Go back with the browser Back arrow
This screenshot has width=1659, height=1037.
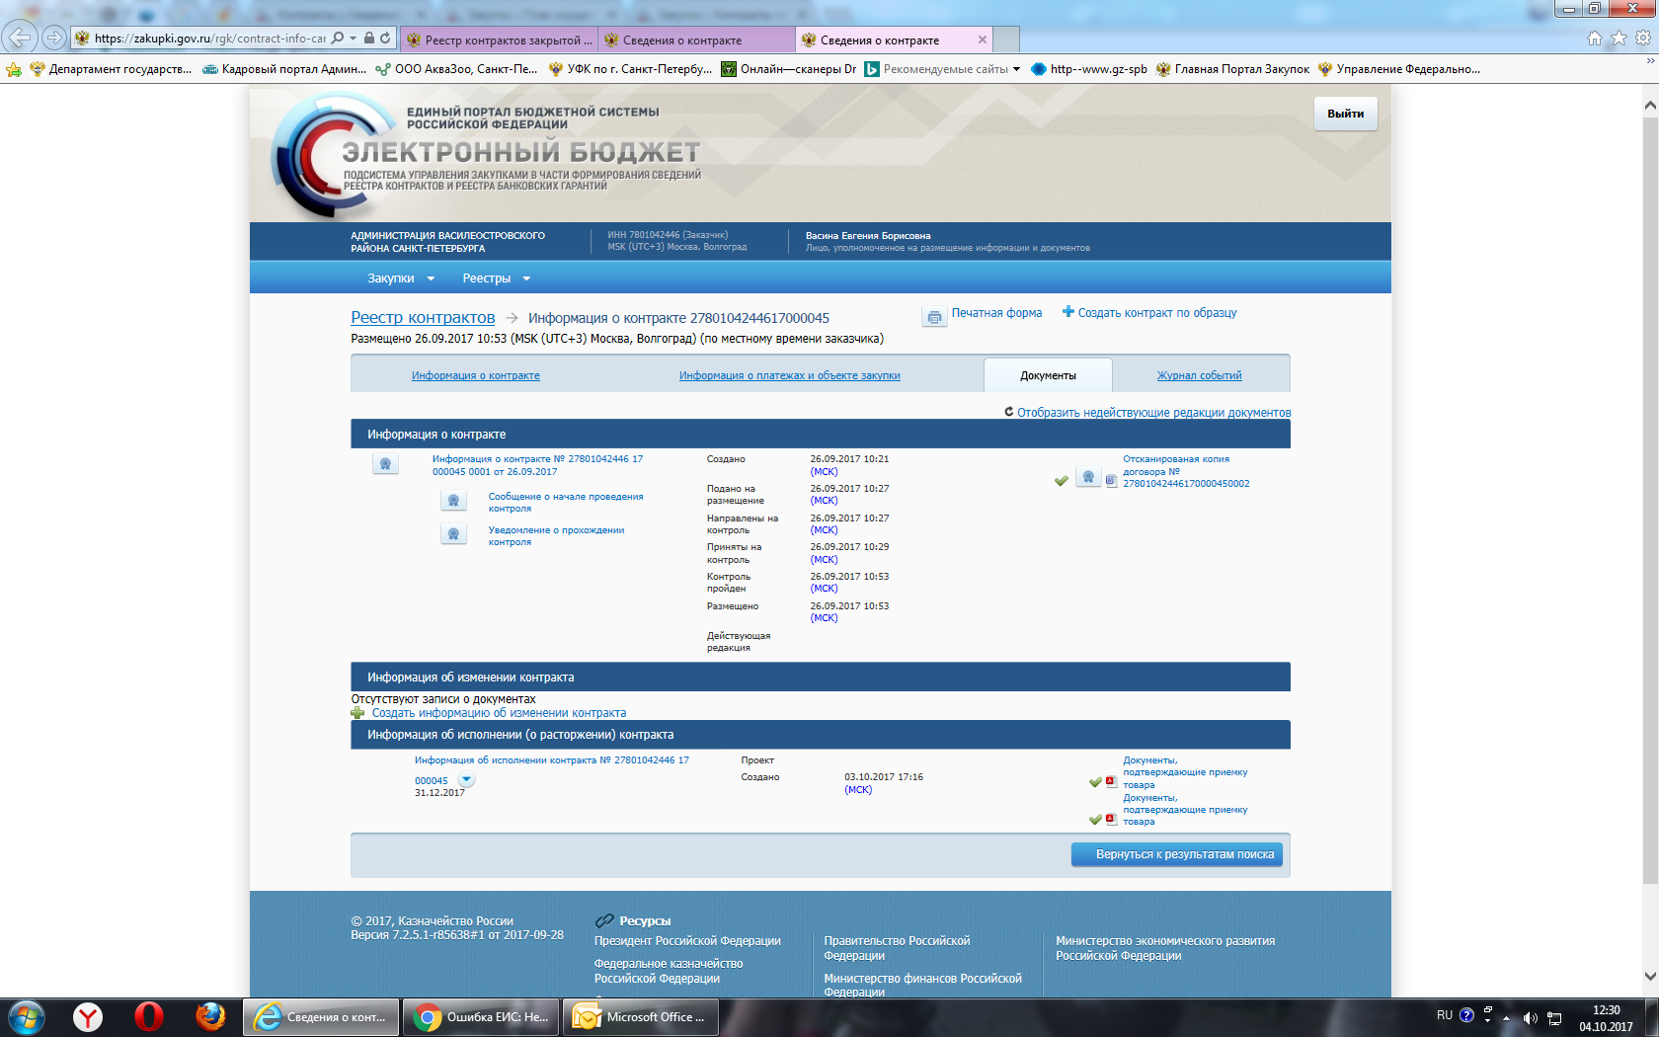coord(19,38)
